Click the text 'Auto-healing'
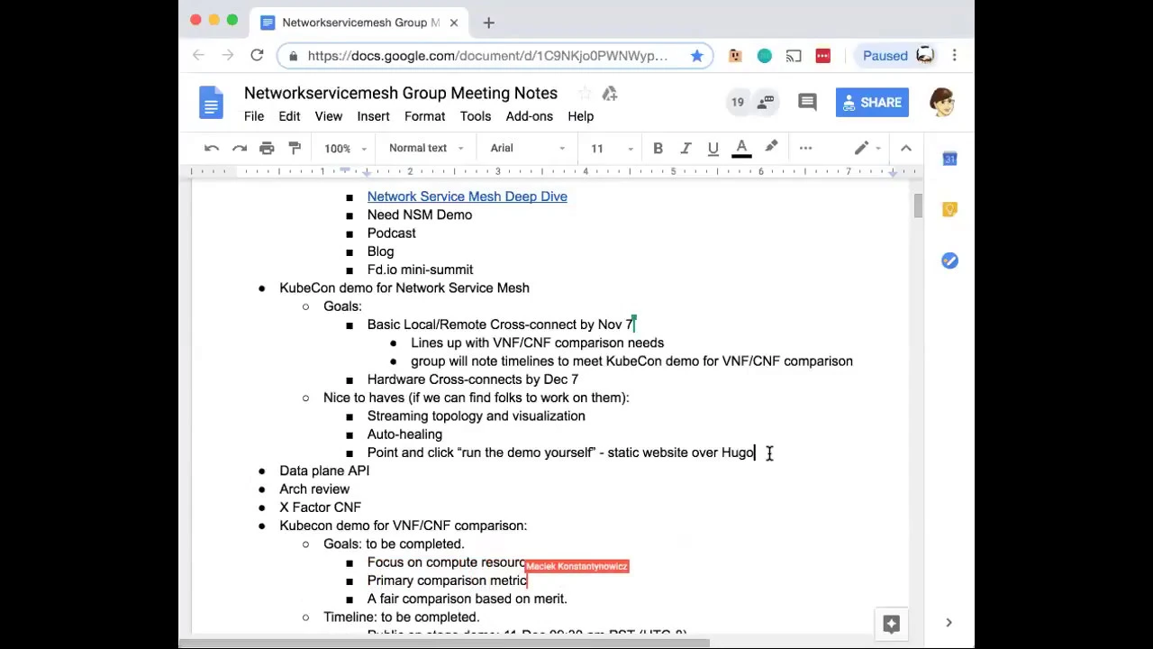The height and width of the screenshot is (649, 1153). (404, 434)
